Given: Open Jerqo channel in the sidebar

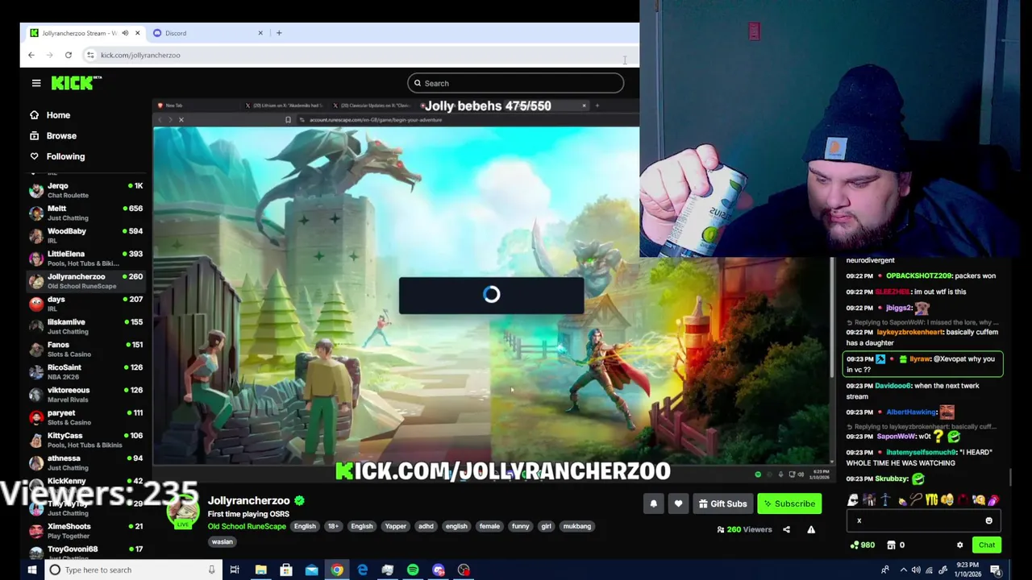Looking at the screenshot, I should (x=86, y=190).
